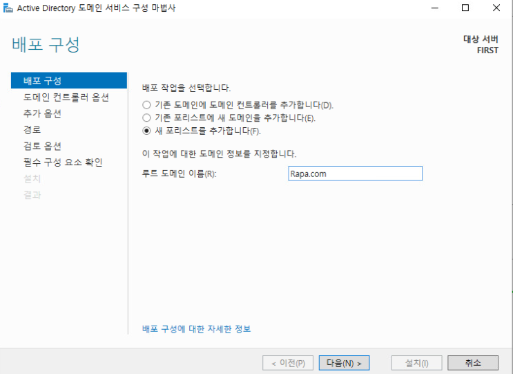513x374 pixels.
Task: Close the wizard window
Action: click(x=496, y=8)
